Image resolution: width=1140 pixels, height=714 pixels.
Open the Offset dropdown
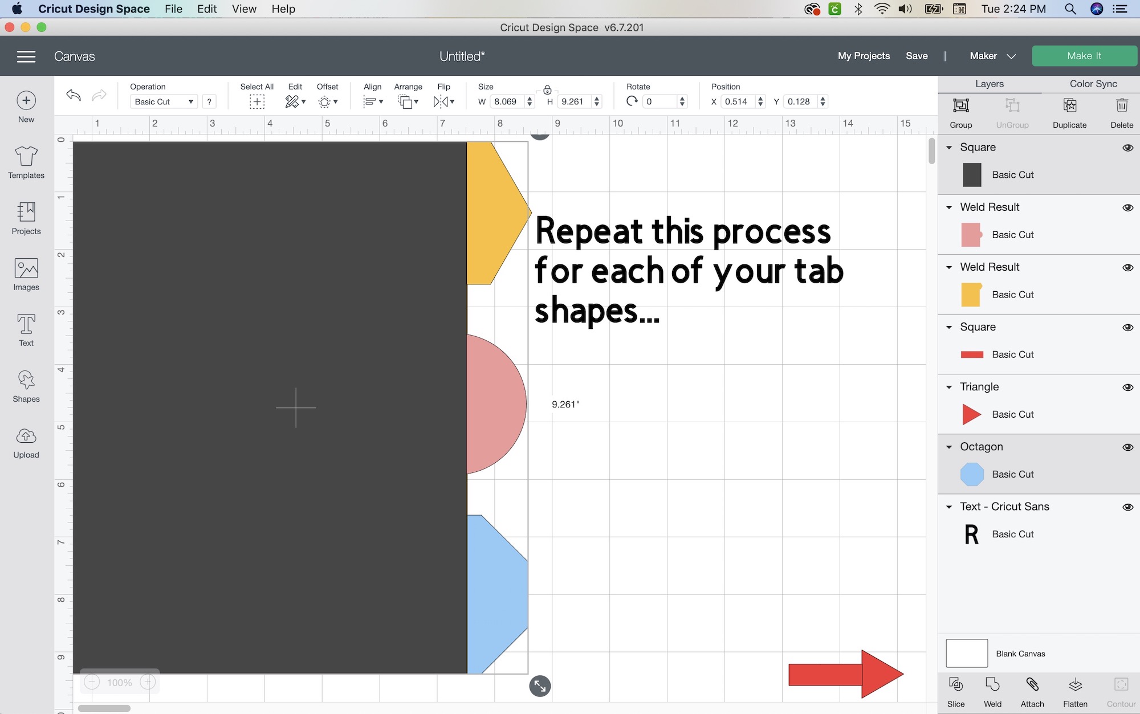pyautogui.click(x=328, y=102)
